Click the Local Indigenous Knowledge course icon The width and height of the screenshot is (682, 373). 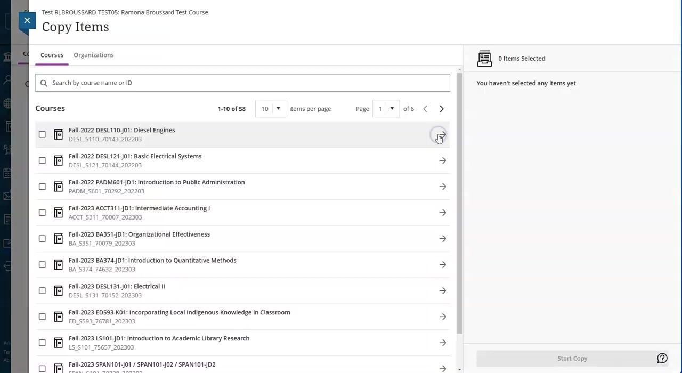click(59, 317)
